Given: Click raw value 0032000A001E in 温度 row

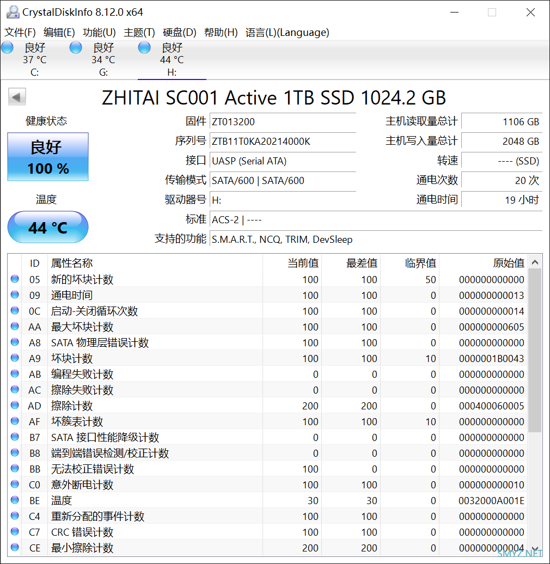Looking at the screenshot, I should pyautogui.click(x=491, y=501).
